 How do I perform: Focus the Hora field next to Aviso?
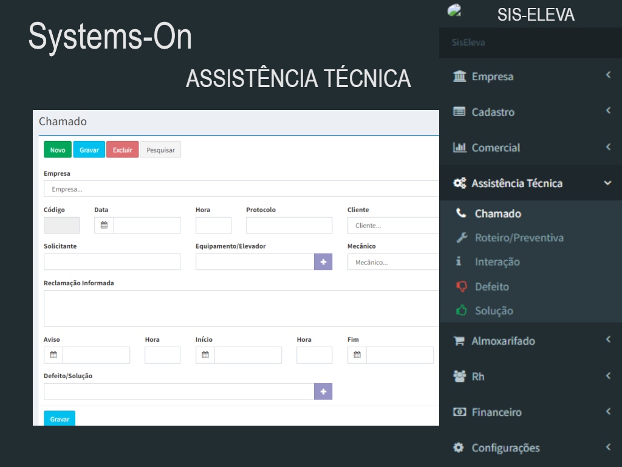(163, 355)
